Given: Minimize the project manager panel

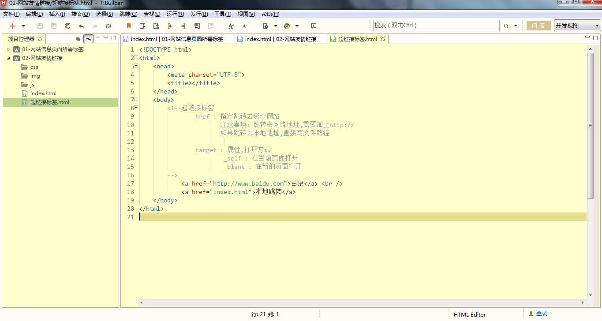Looking at the screenshot, I should (x=106, y=37).
